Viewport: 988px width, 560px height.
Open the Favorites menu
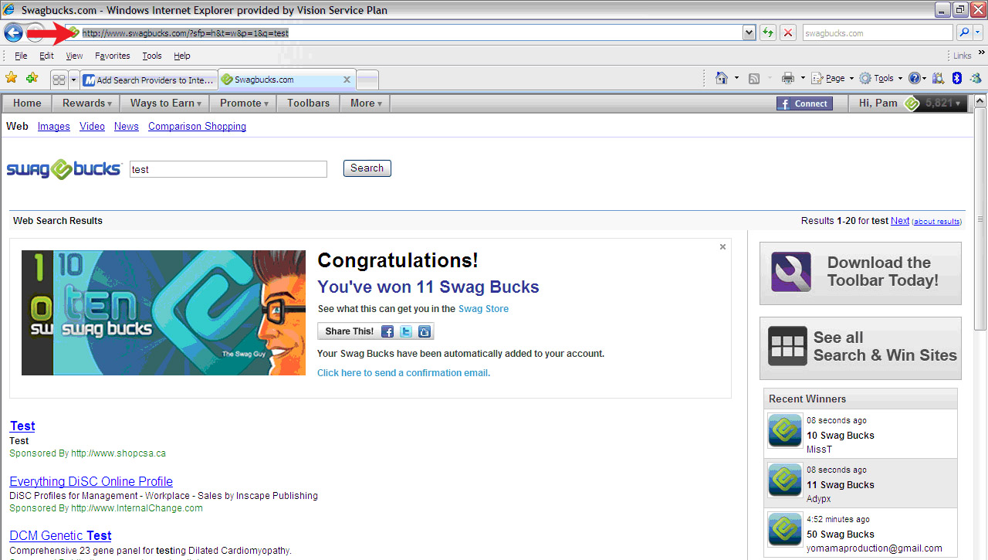pos(113,56)
